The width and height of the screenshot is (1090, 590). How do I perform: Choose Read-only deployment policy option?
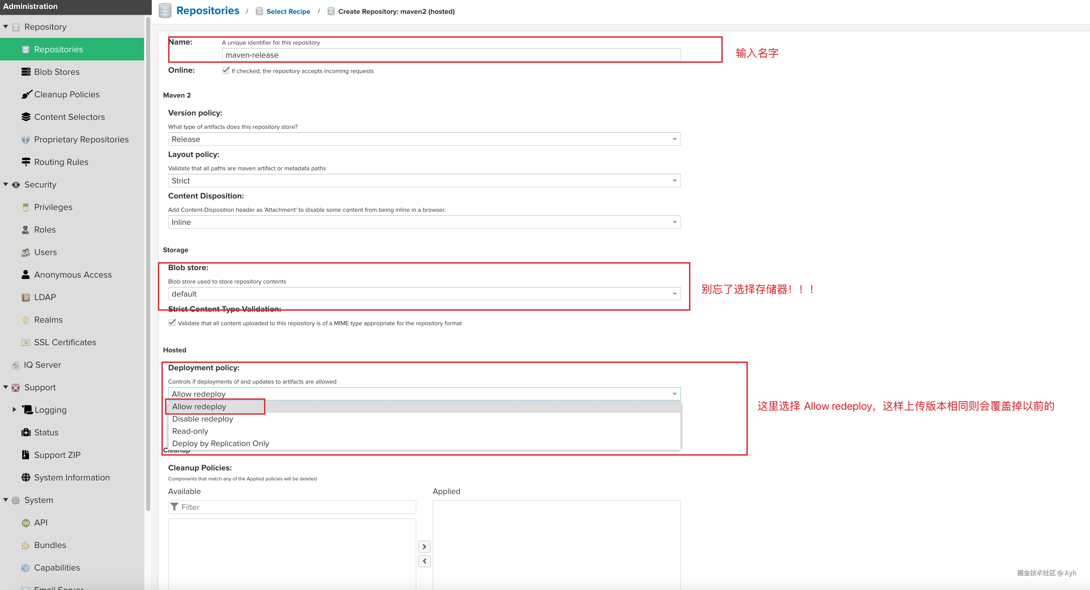coord(190,431)
